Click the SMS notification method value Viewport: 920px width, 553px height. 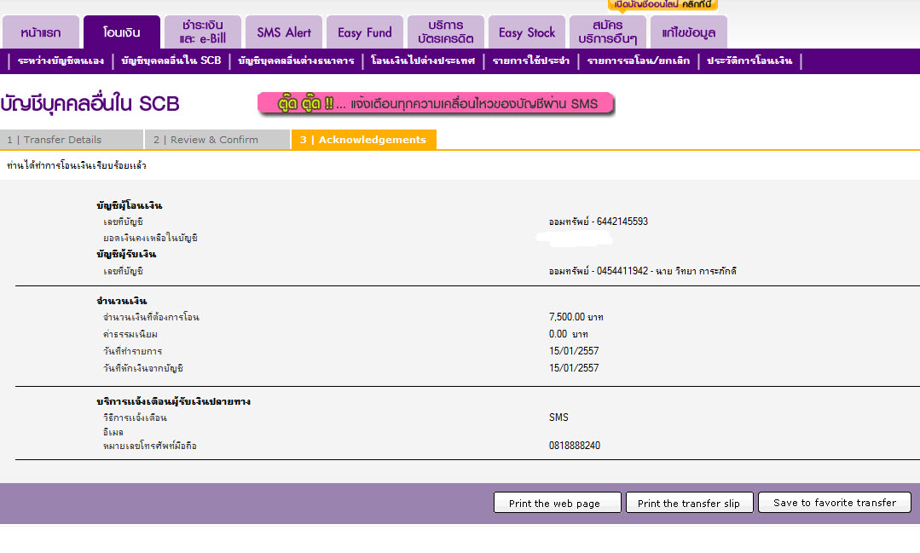click(x=558, y=418)
